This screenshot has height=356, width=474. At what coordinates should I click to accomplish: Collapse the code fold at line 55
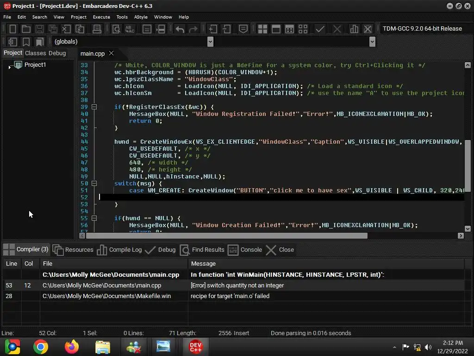coord(94,218)
